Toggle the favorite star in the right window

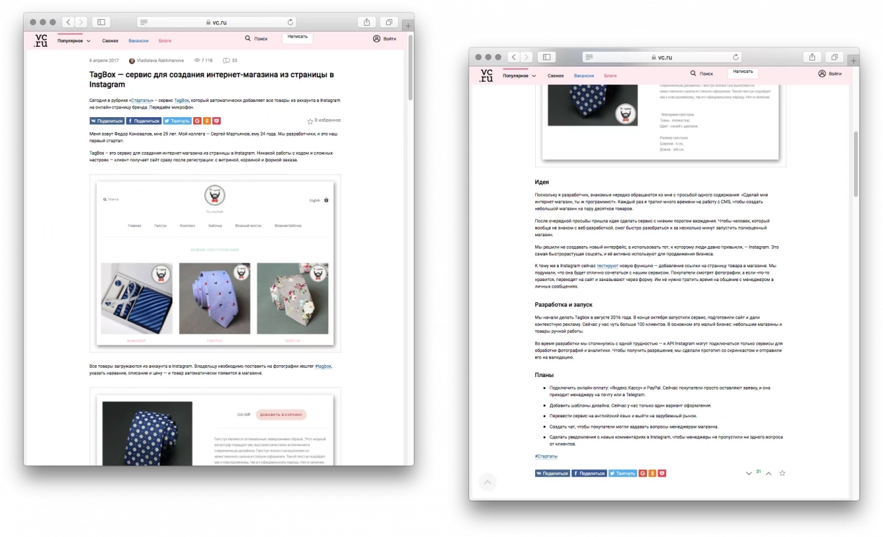tap(782, 473)
